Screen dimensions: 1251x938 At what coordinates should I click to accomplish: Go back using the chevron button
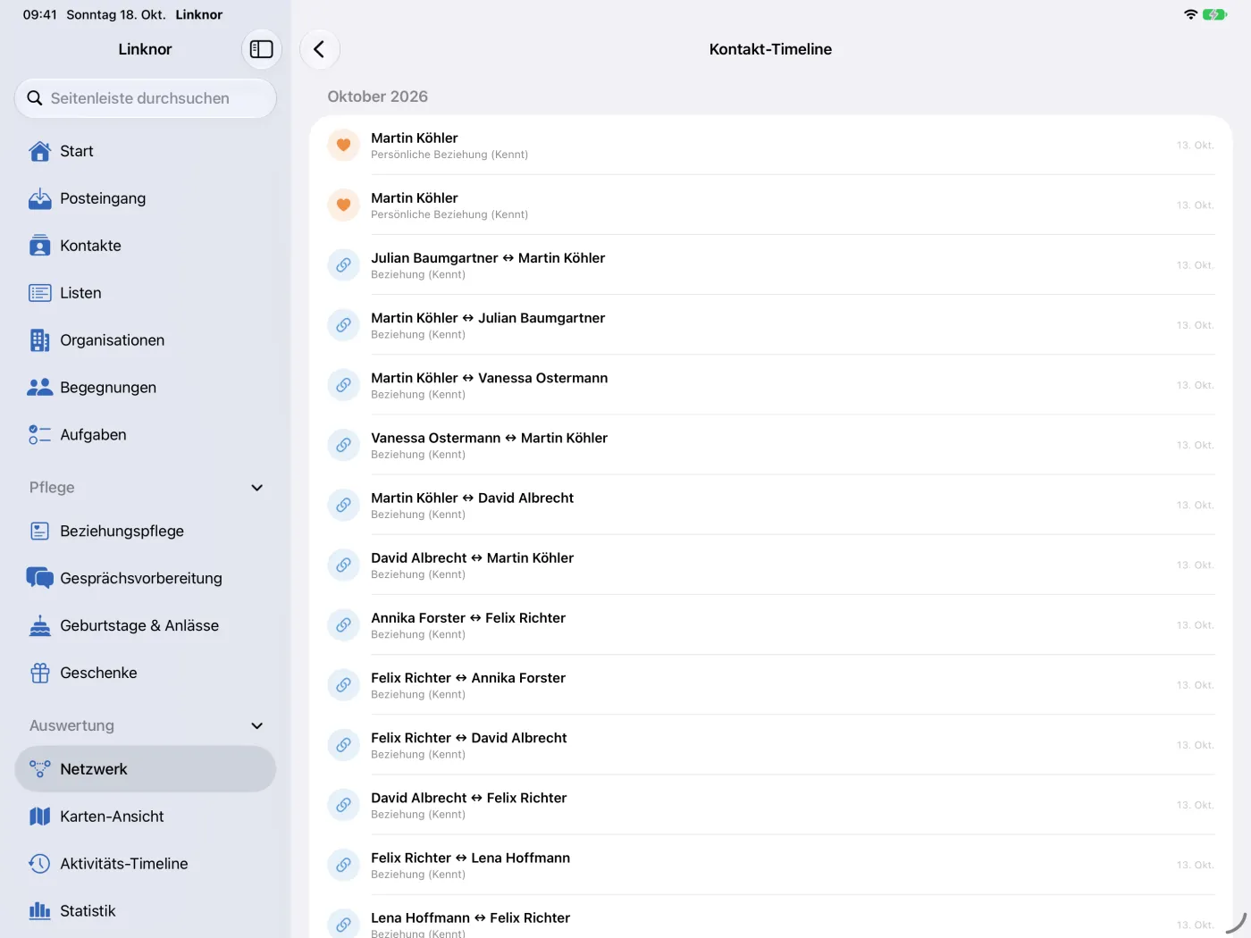[320, 49]
